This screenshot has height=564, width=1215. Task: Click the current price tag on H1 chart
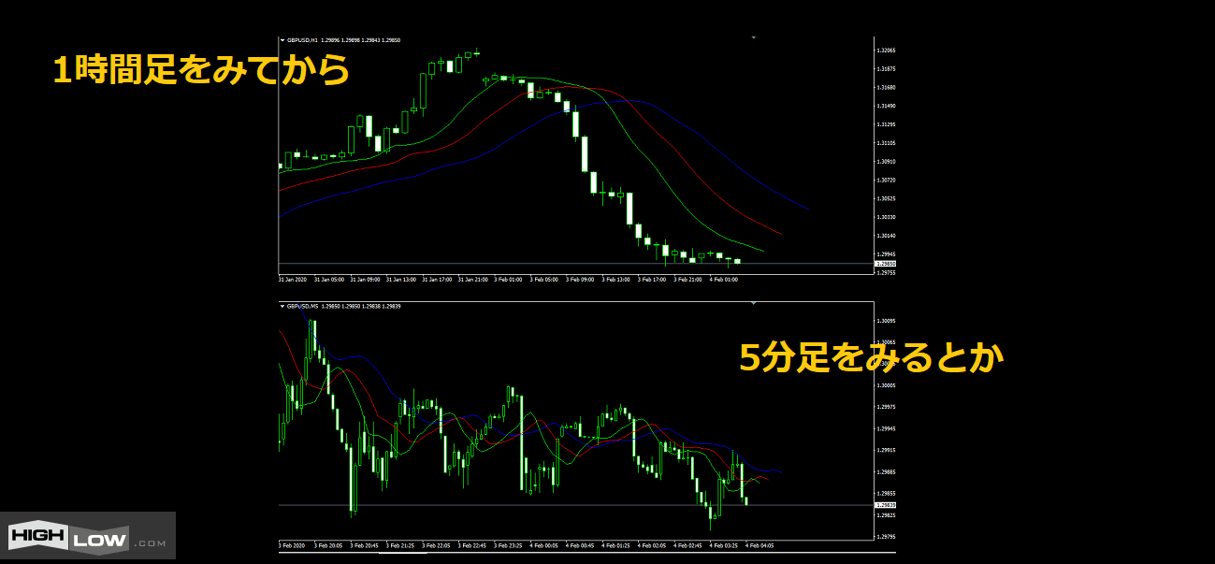[x=884, y=264]
